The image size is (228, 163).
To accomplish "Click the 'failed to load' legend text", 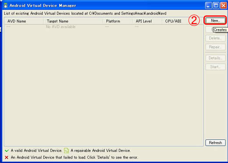I will point(74,157).
